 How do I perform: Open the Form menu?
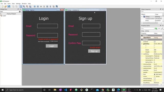coord(9,4)
